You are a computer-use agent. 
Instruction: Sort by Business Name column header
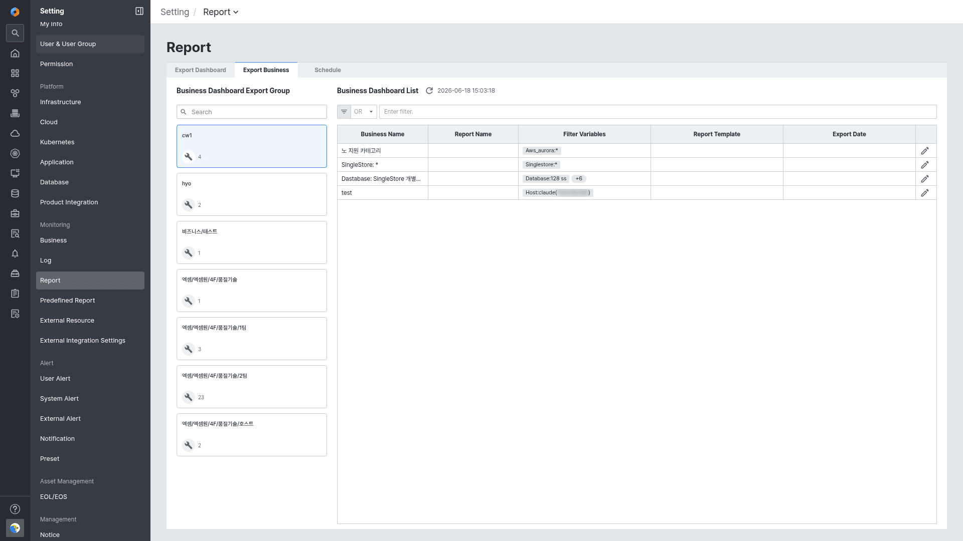point(383,134)
